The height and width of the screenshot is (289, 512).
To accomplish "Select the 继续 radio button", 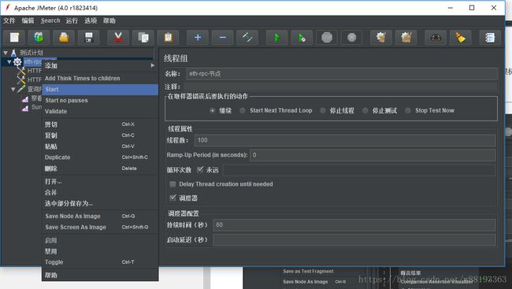I will point(212,111).
